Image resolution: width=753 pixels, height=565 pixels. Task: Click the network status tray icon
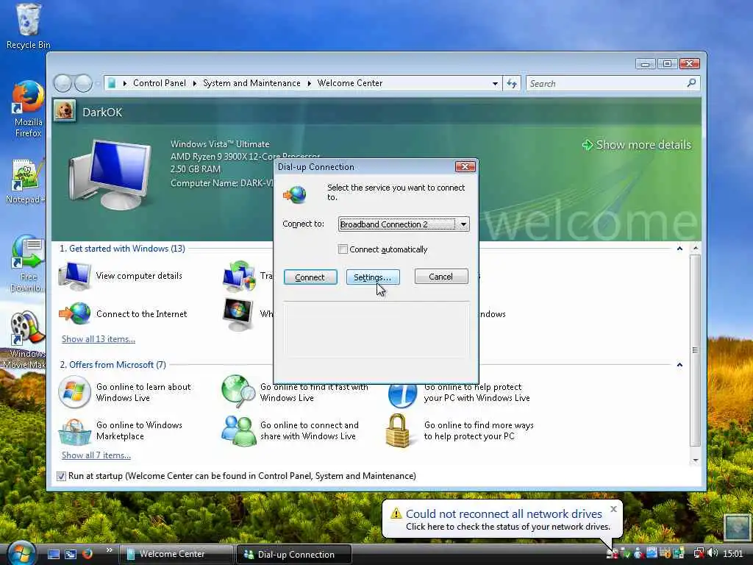click(x=699, y=554)
